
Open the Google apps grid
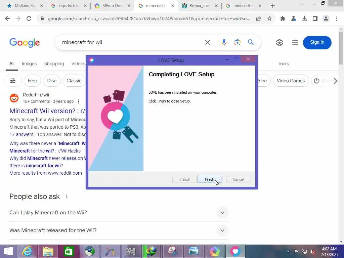click(x=295, y=43)
